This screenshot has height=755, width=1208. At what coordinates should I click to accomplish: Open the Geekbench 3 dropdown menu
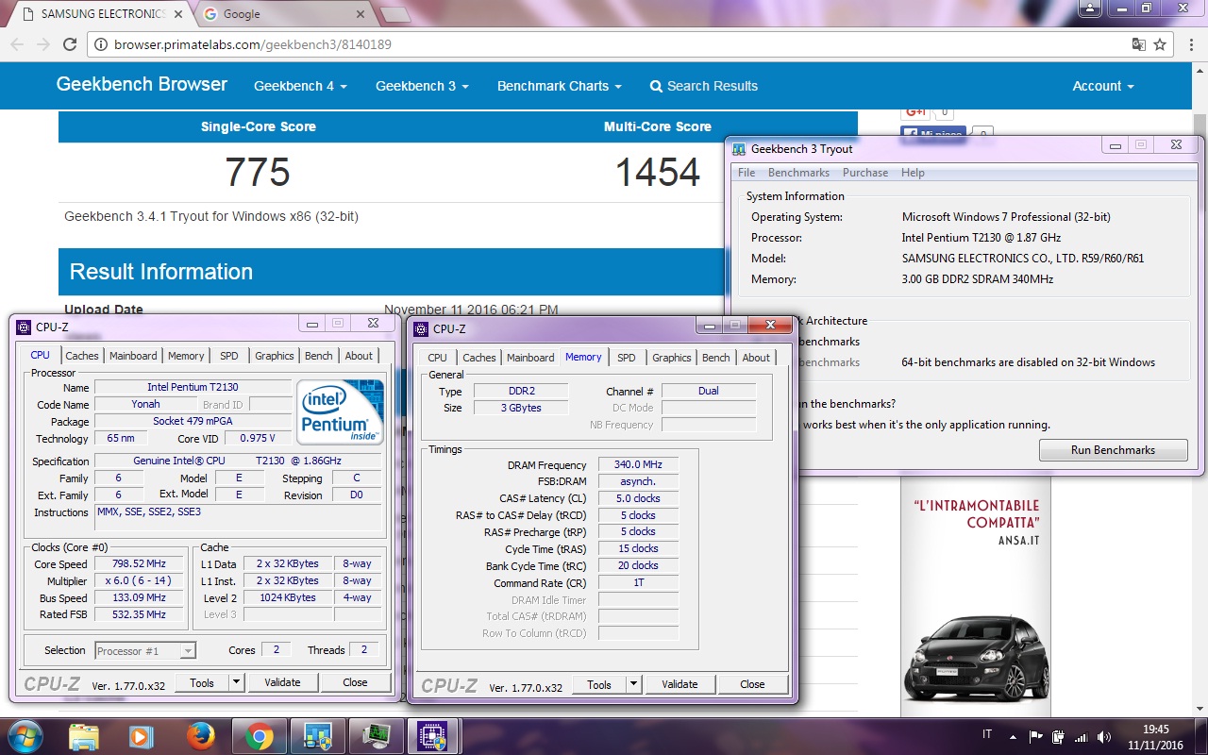[422, 86]
